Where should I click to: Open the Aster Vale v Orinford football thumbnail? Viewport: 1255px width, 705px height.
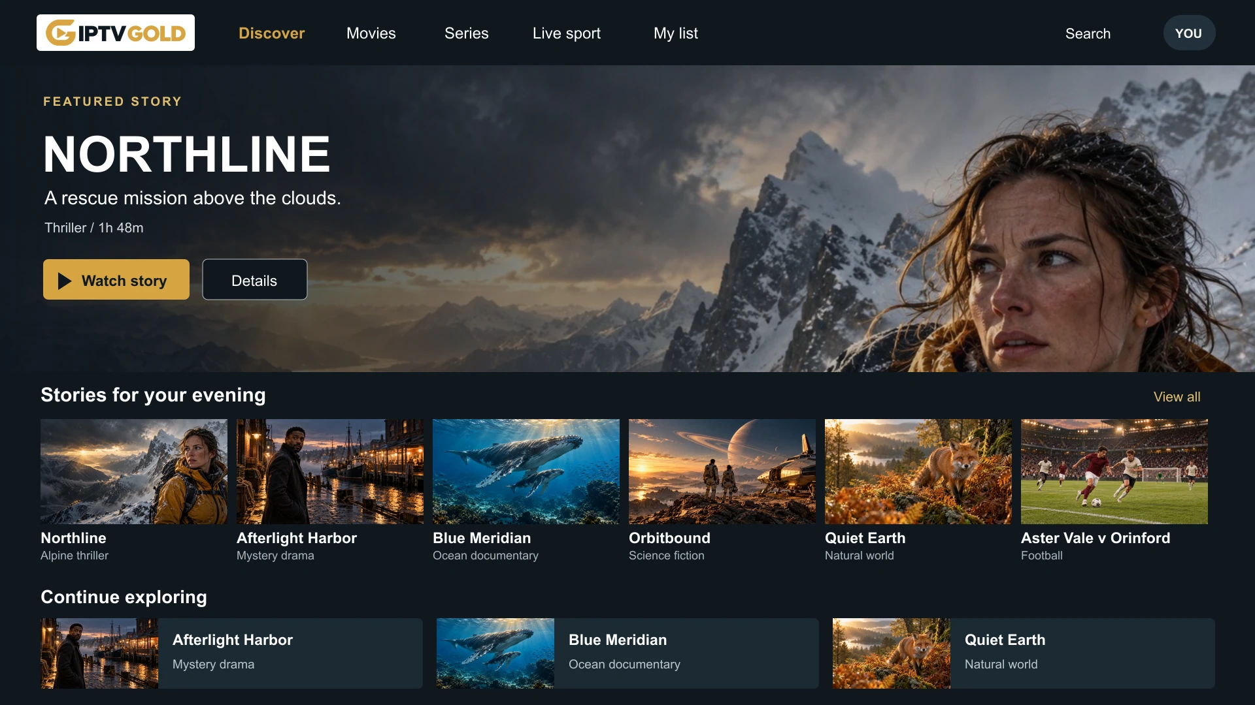coord(1114,471)
